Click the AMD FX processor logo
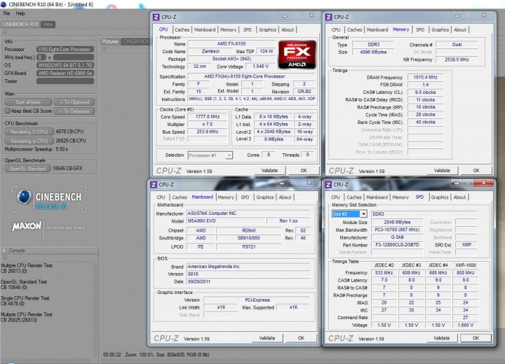The width and height of the screenshot is (505, 364). (297, 55)
